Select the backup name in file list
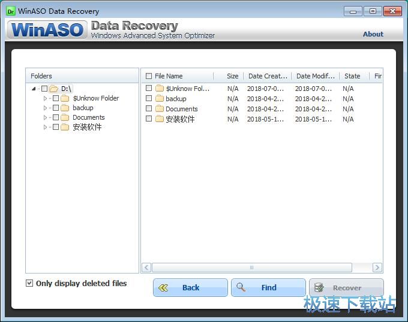408x322 pixels. click(176, 99)
